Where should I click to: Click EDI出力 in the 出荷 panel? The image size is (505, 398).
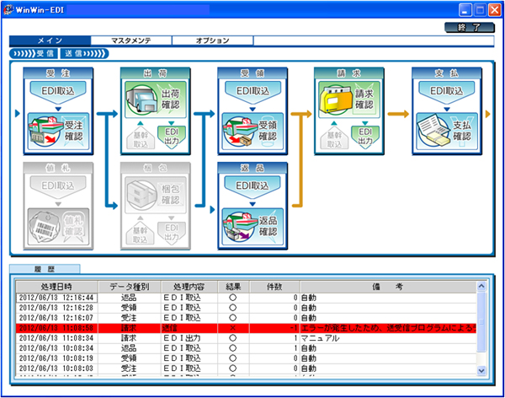[x=172, y=137]
